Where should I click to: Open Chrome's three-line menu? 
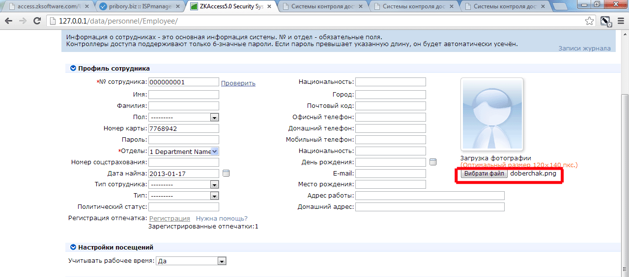tap(620, 22)
